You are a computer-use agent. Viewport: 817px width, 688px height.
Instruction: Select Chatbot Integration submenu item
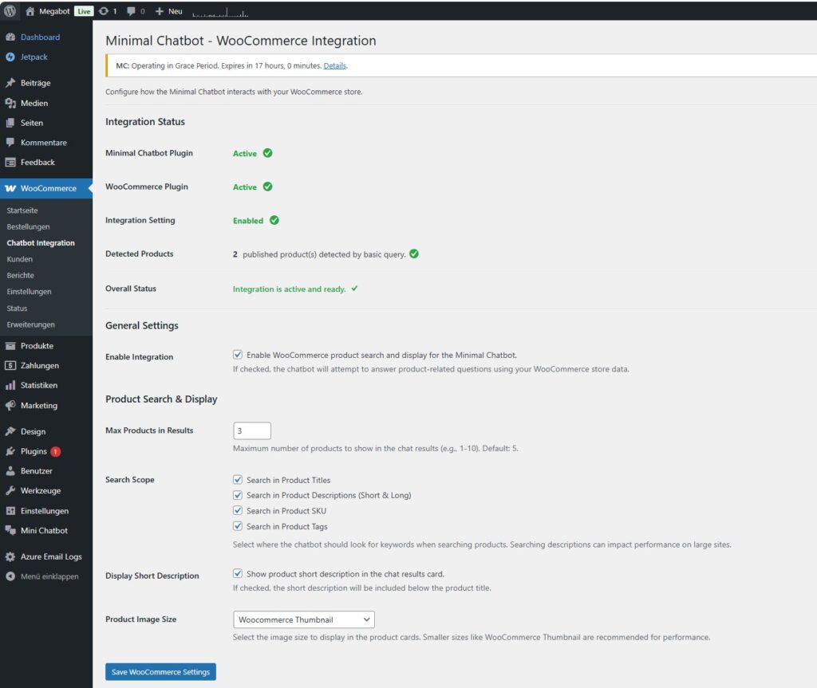tap(41, 242)
